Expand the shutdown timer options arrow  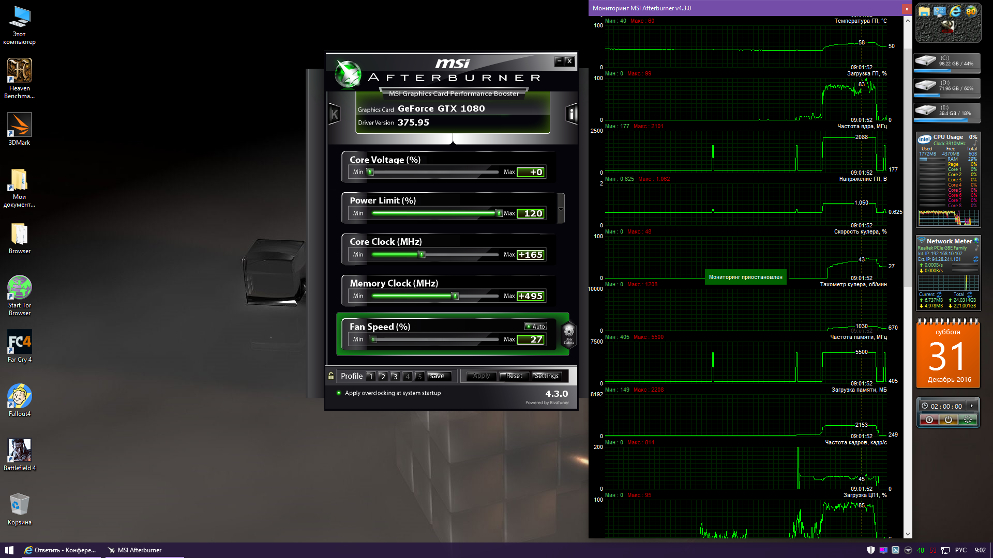pyautogui.click(x=972, y=406)
